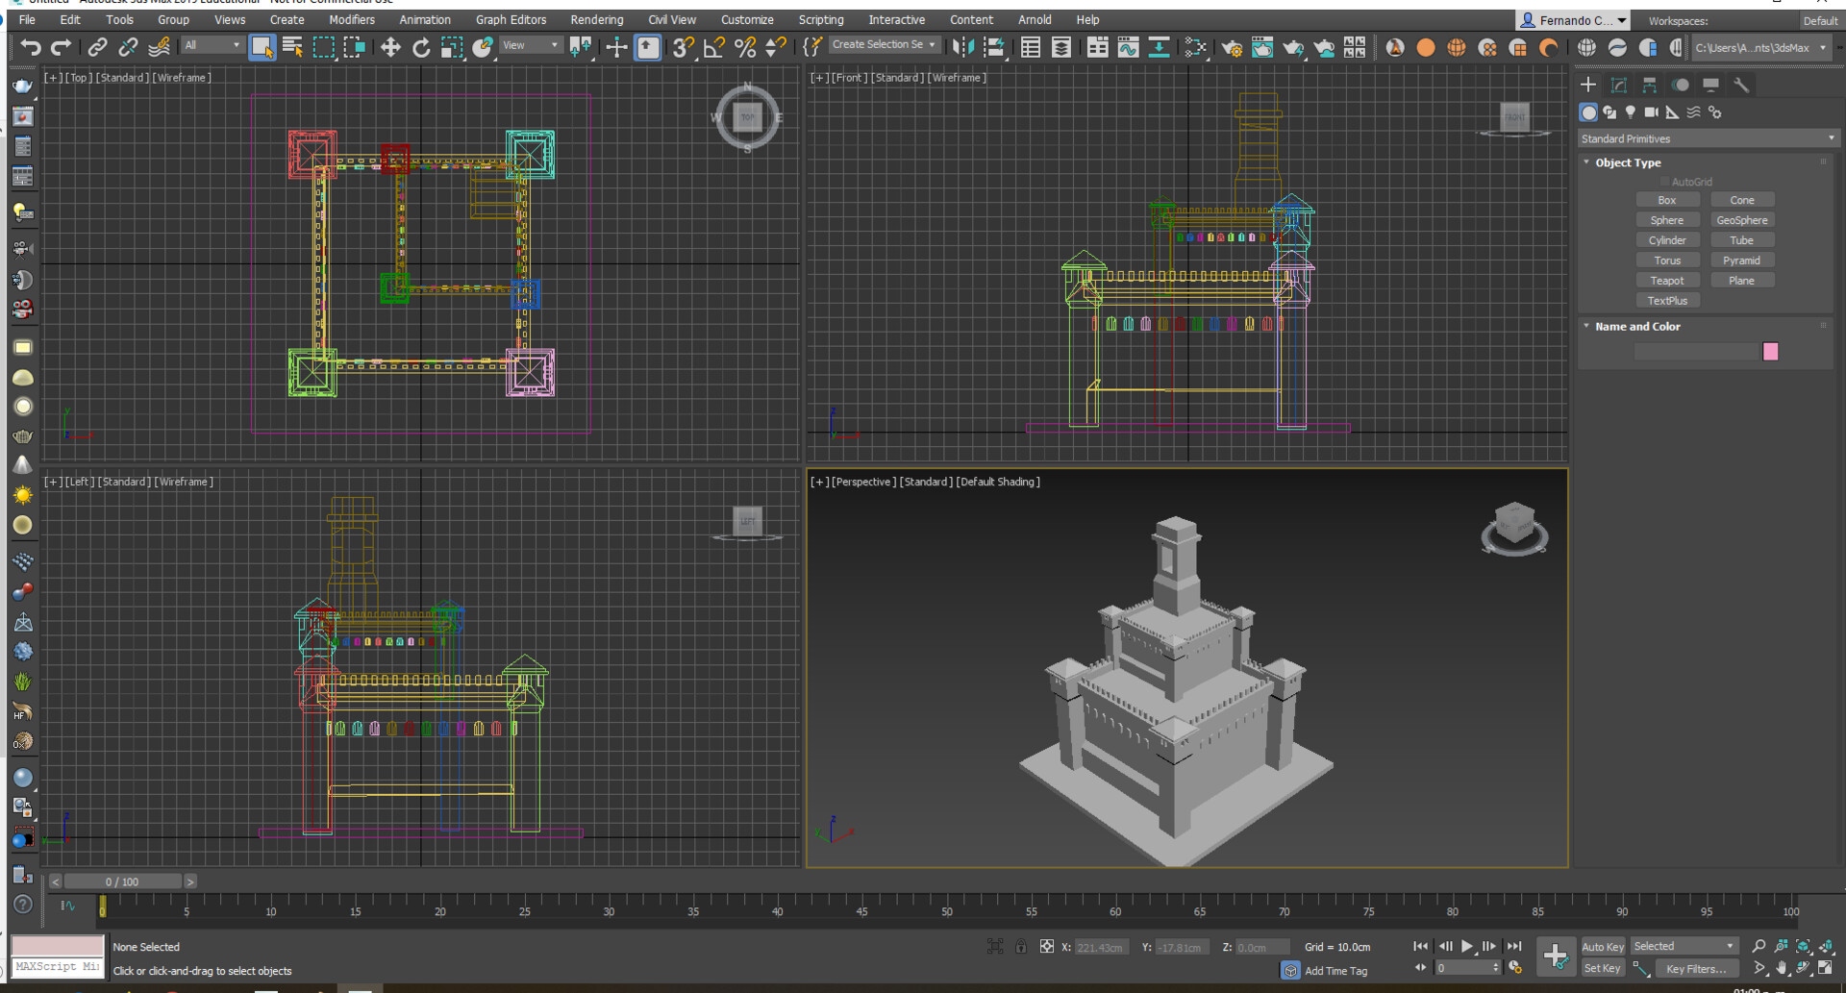The height and width of the screenshot is (993, 1846).
Task: Click the pink object color swatch
Action: coord(1770,352)
